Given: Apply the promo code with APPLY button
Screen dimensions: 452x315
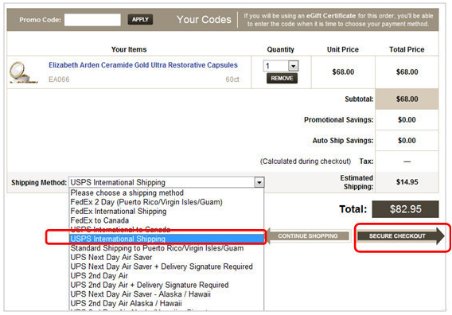Looking at the screenshot, I should pyautogui.click(x=140, y=19).
